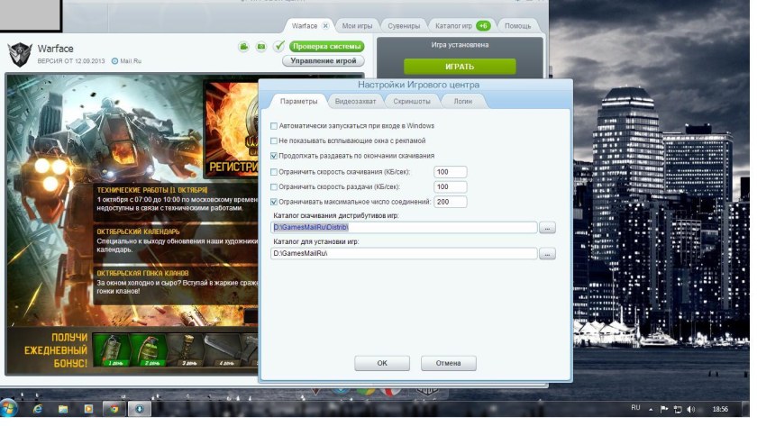Click the game installation folder path field
The height and width of the screenshot is (426, 757).
click(404, 253)
